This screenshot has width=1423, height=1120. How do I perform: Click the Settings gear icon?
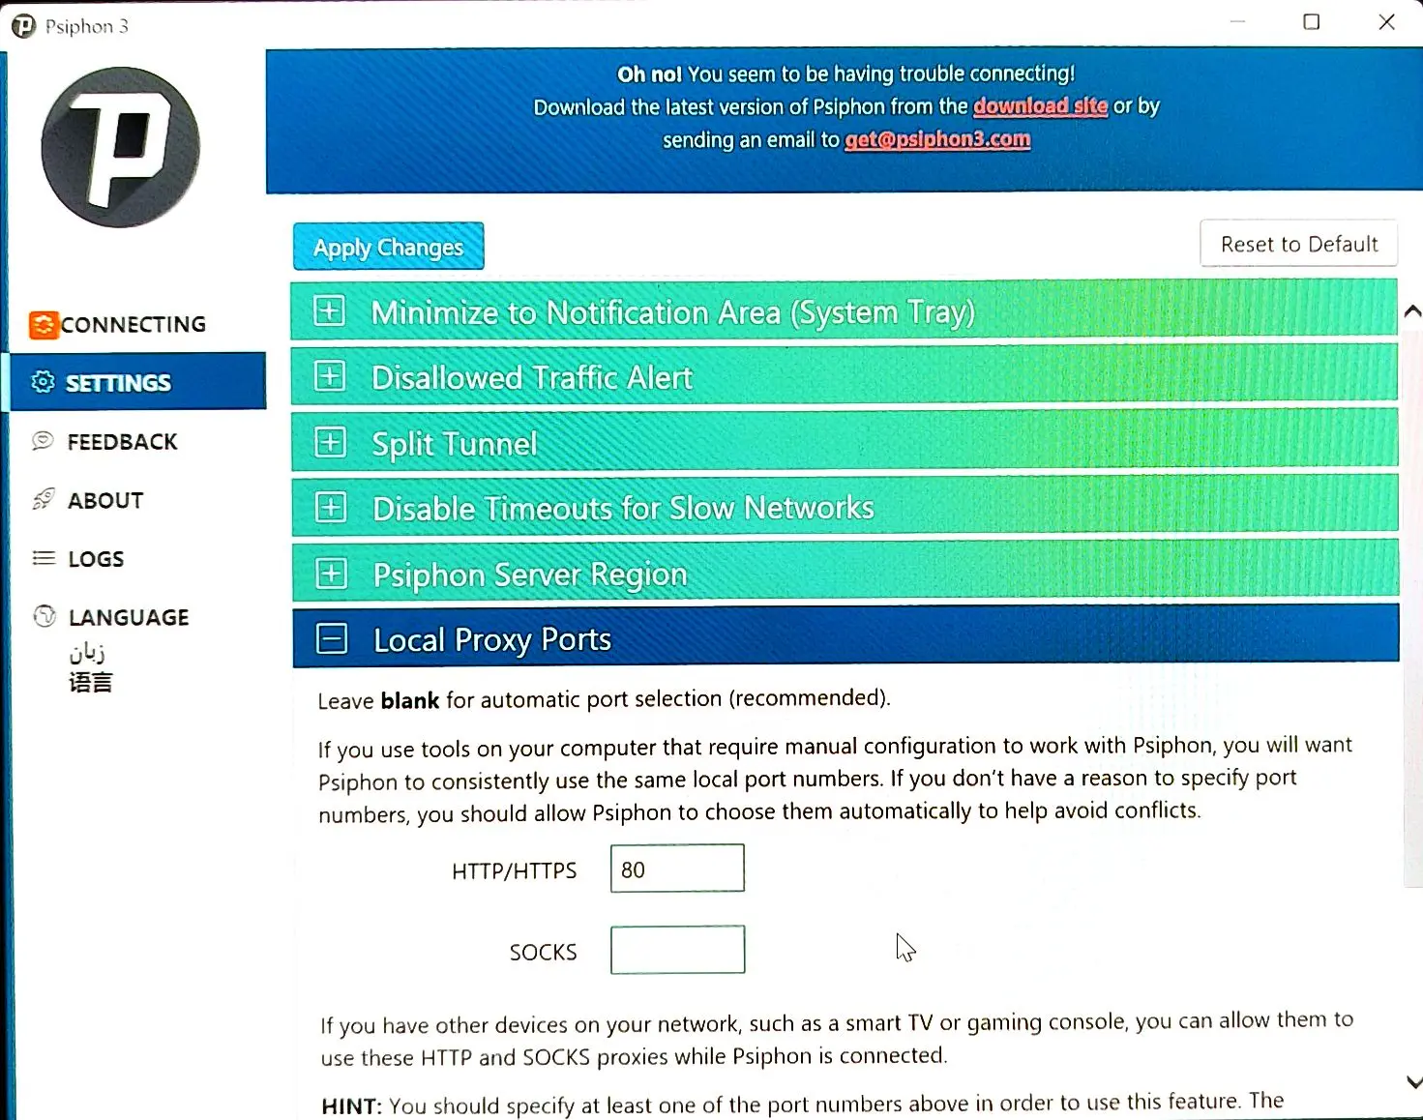pyautogui.click(x=43, y=382)
